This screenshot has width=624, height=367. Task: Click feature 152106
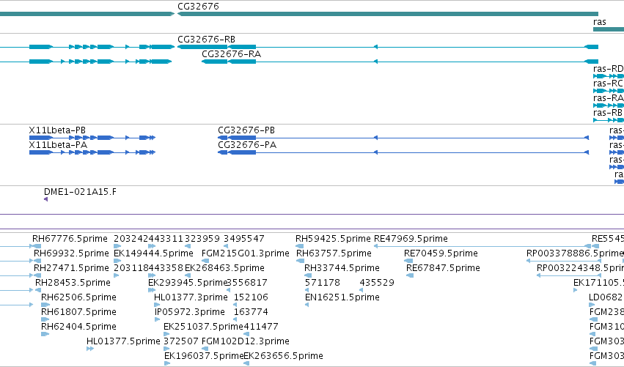pos(251,297)
